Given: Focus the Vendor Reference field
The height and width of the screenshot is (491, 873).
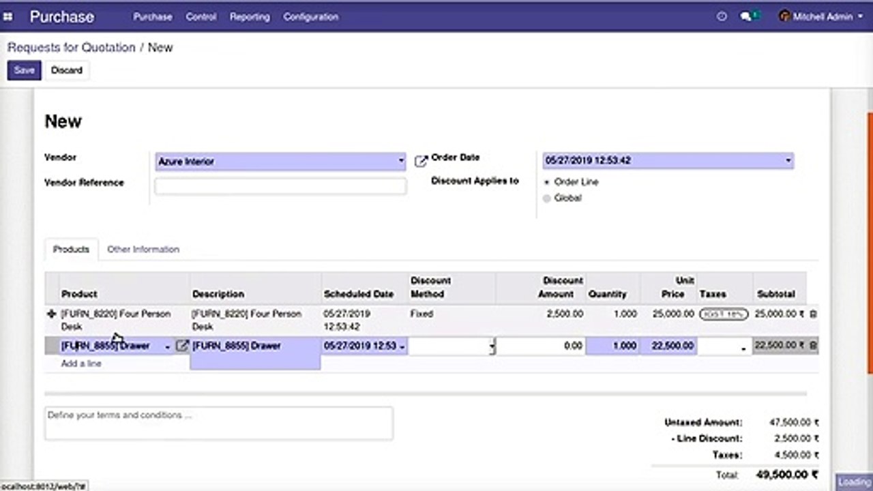Looking at the screenshot, I should click(280, 186).
